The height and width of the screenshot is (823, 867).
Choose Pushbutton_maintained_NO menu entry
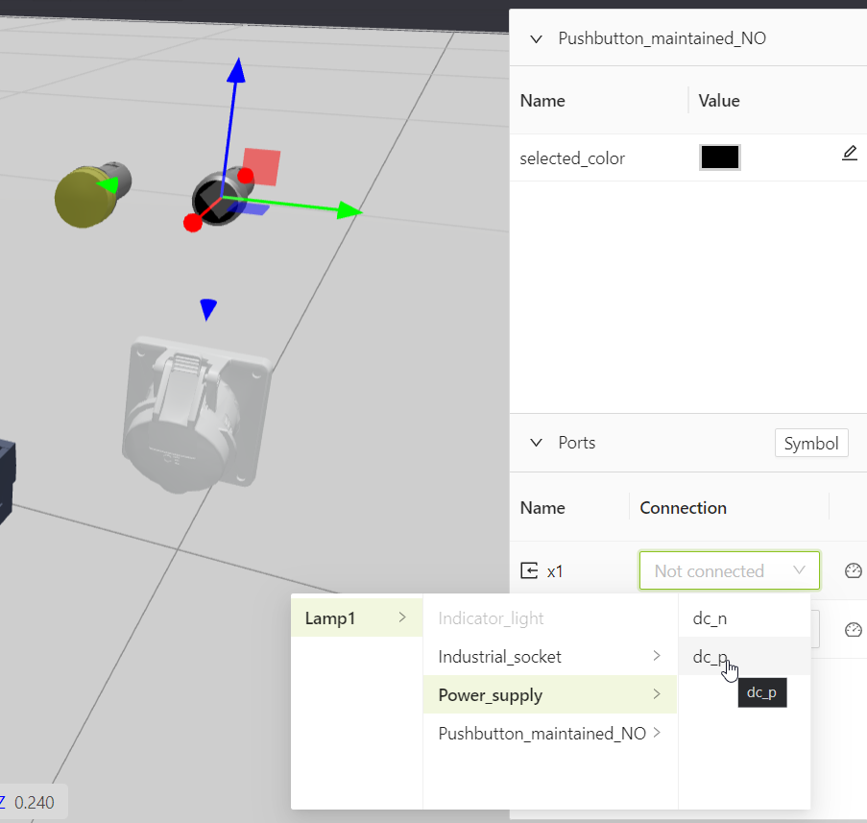click(549, 734)
